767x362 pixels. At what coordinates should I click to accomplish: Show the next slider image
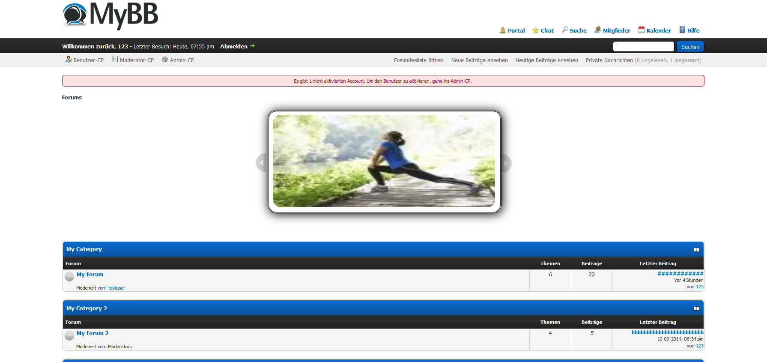[x=506, y=163]
